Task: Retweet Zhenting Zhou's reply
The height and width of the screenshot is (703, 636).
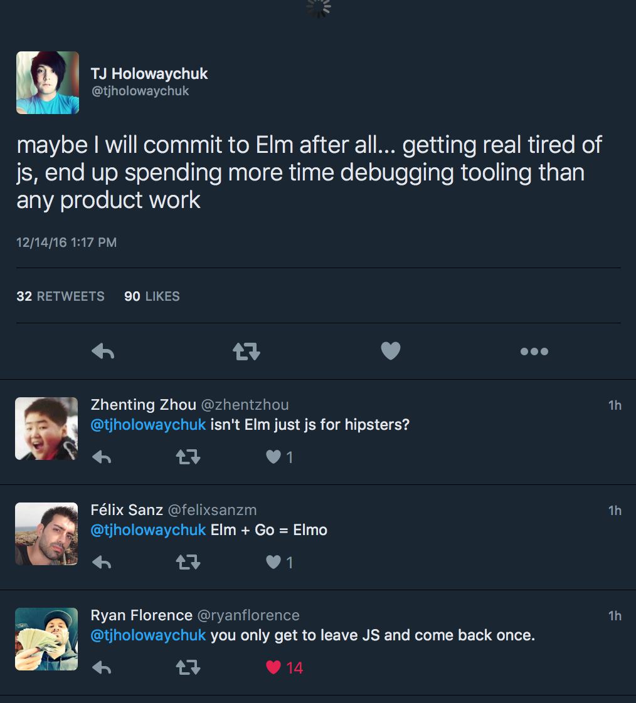Action: coord(188,457)
